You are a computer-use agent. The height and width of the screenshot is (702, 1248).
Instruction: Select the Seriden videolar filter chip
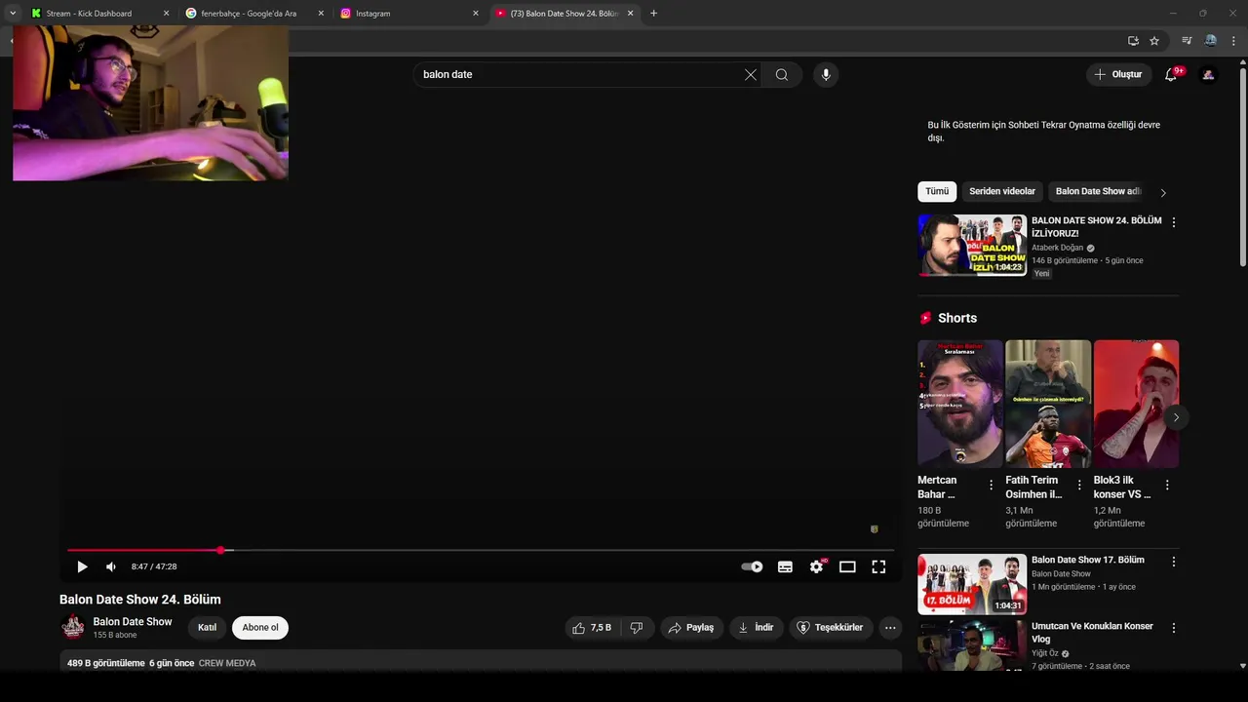(1002, 192)
